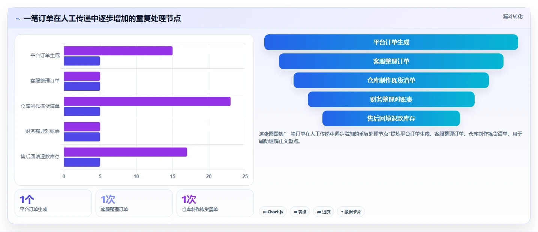Click the x-axis value 10

click(136, 176)
